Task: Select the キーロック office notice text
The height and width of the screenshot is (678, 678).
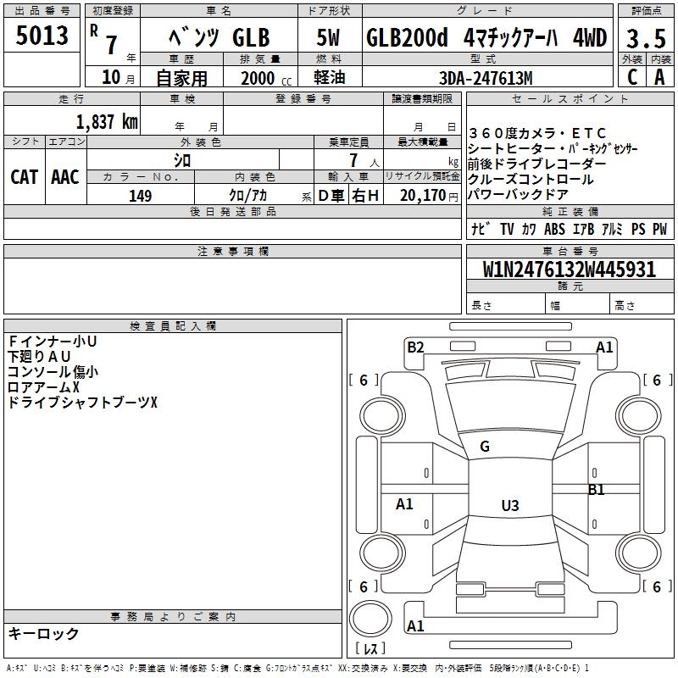Action: 44,633
